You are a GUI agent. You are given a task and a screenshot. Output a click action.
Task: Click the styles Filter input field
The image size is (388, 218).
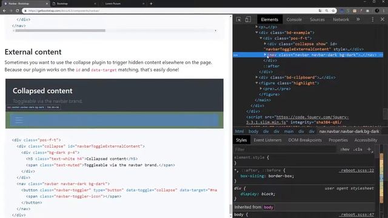click(x=286, y=150)
